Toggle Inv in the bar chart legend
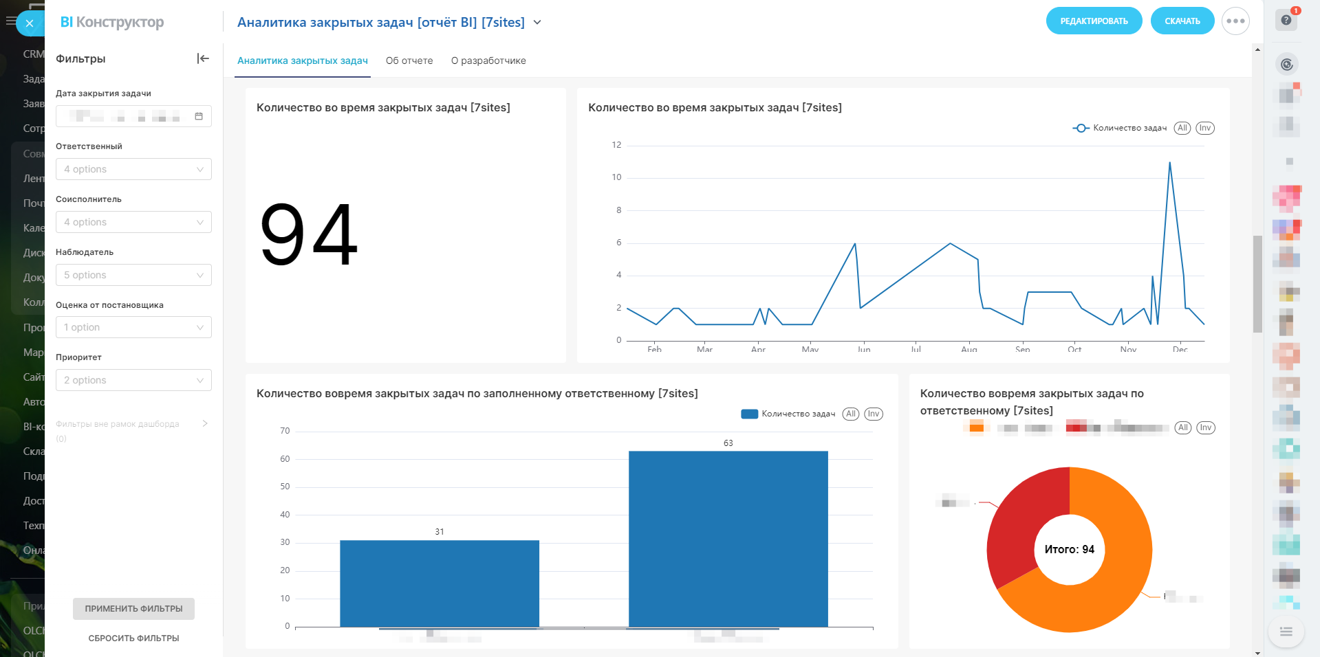The height and width of the screenshot is (657, 1320). tap(873, 414)
